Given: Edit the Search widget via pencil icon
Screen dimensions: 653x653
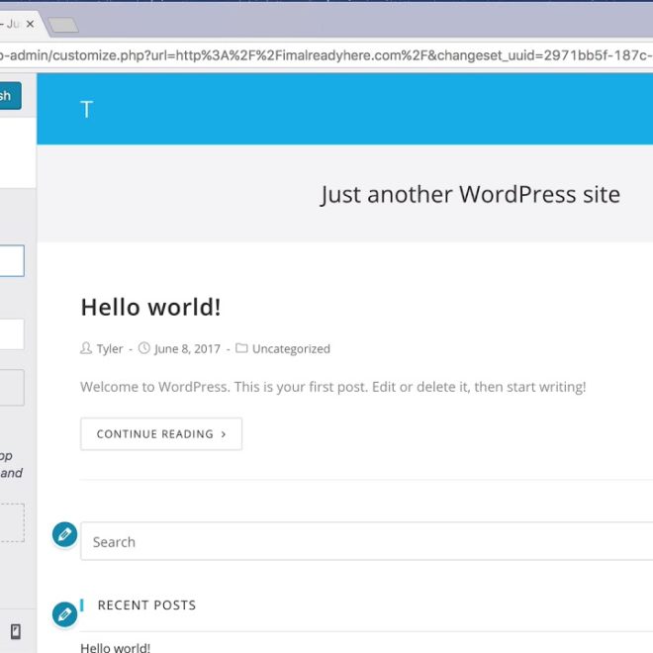Looking at the screenshot, I should tap(64, 534).
